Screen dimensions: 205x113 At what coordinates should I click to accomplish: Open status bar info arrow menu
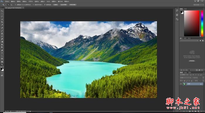click(x=30, y=112)
